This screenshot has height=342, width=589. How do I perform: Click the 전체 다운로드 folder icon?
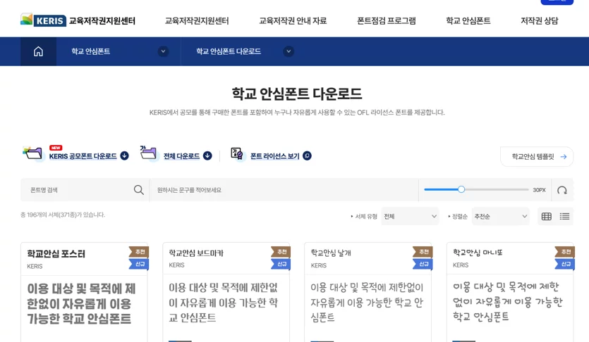tap(148, 153)
